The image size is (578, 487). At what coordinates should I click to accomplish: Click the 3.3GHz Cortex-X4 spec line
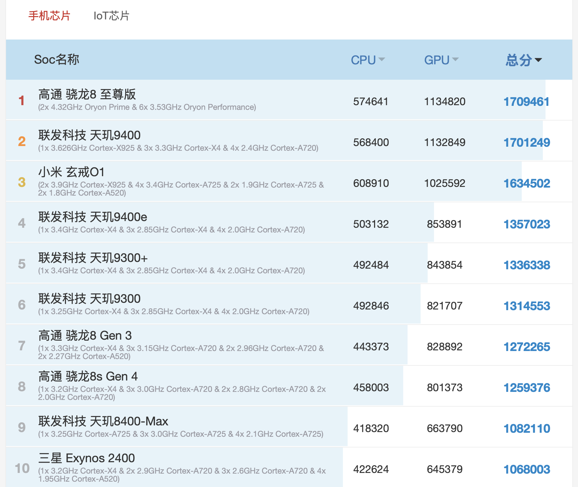click(181, 352)
